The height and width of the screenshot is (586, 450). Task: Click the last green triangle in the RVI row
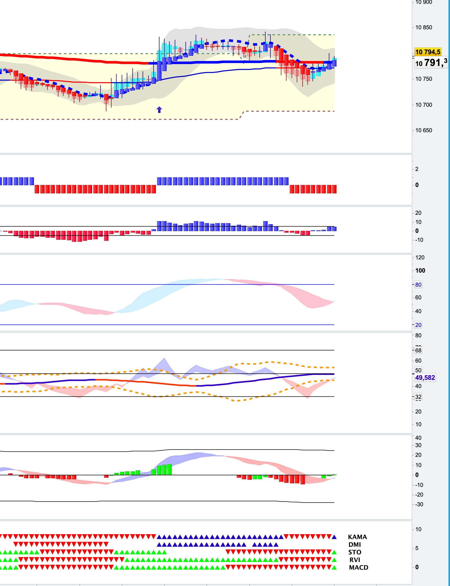[x=334, y=560]
